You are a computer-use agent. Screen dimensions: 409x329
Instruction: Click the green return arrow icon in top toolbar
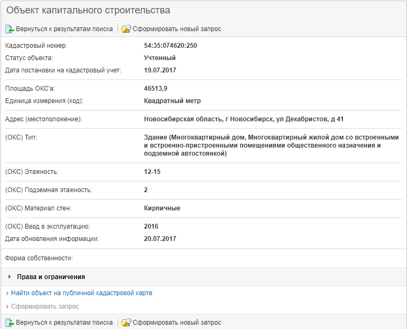coord(10,29)
